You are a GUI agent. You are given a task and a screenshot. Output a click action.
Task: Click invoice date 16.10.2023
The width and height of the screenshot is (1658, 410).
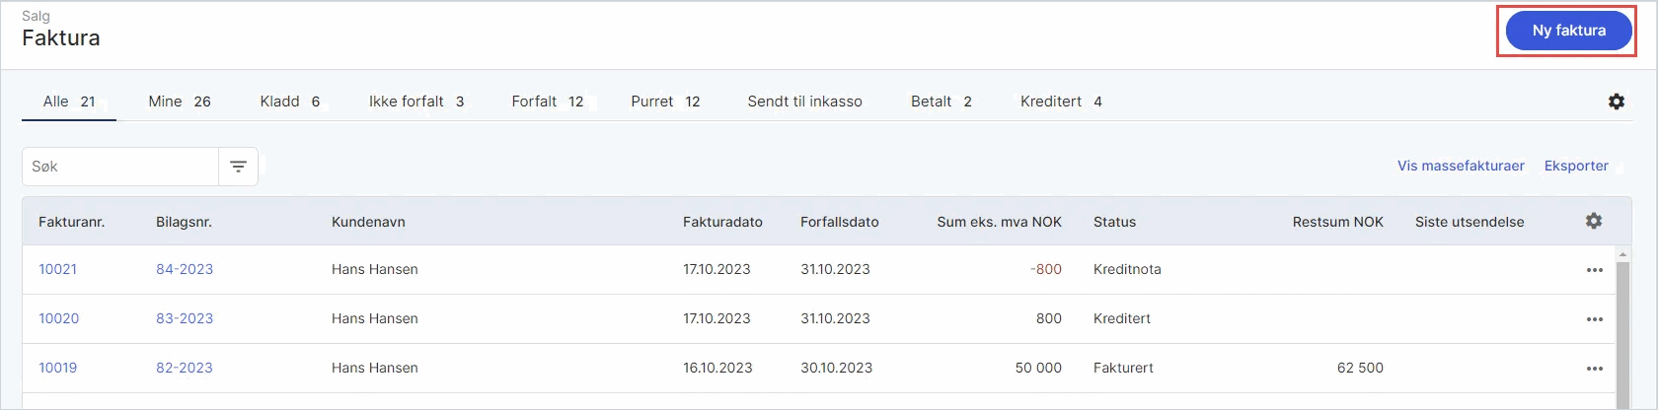click(717, 368)
